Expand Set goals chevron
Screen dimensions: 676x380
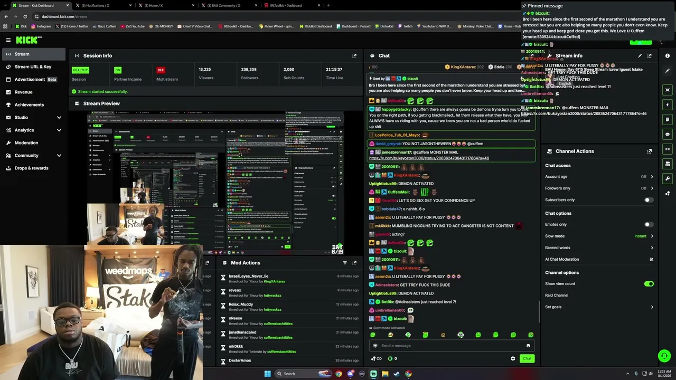pyautogui.click(x=652, y=307)
